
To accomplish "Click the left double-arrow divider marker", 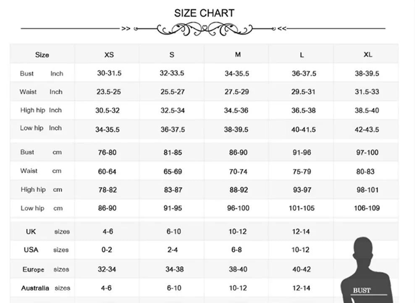I will [126, 29].
